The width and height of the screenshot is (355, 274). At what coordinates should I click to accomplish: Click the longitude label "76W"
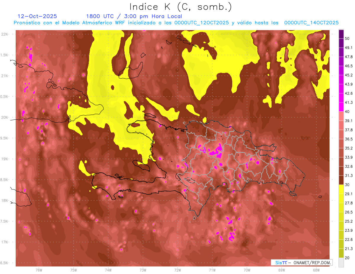(x=39, y=270)
